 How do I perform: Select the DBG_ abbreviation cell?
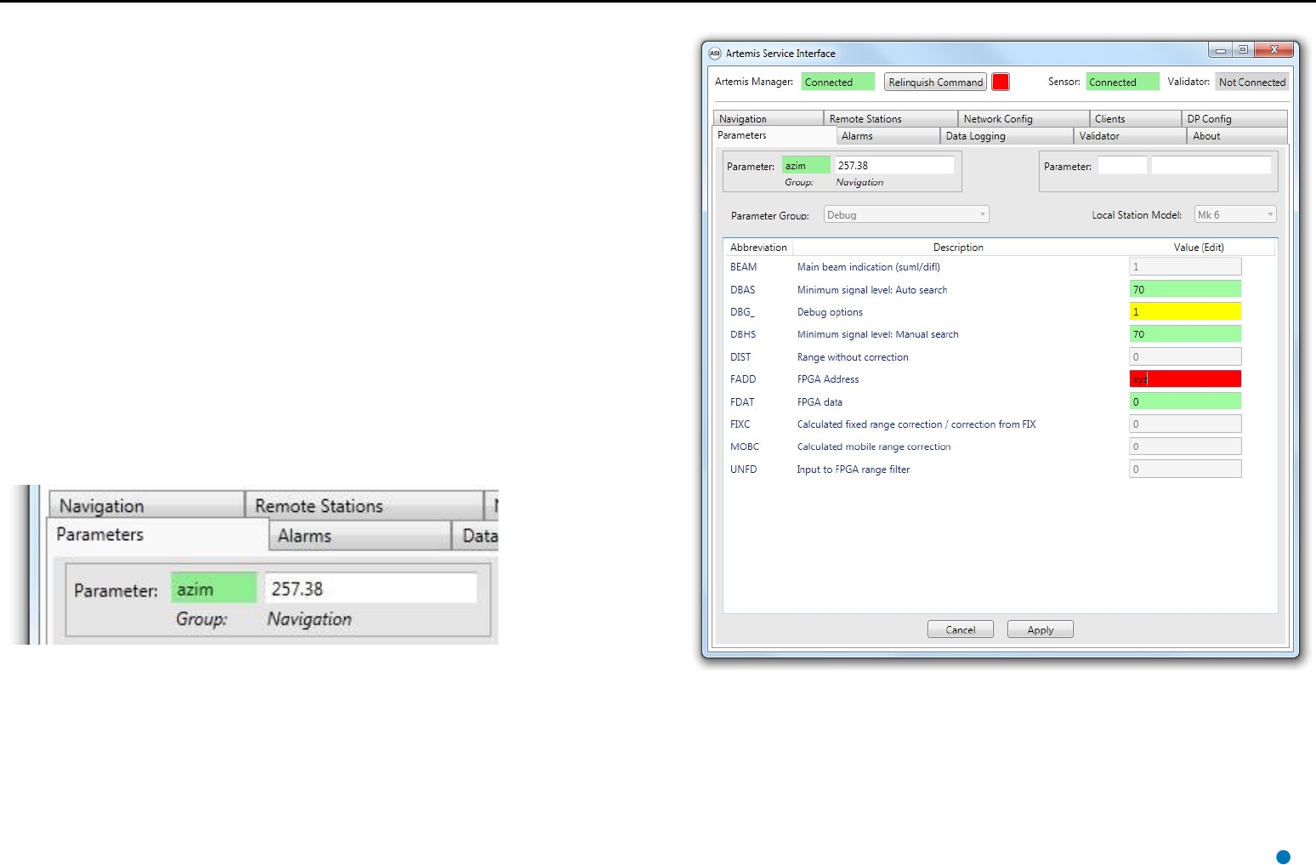742,312
